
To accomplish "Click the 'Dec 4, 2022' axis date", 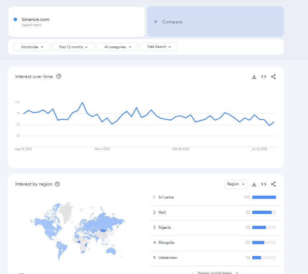I will (102, 149).
